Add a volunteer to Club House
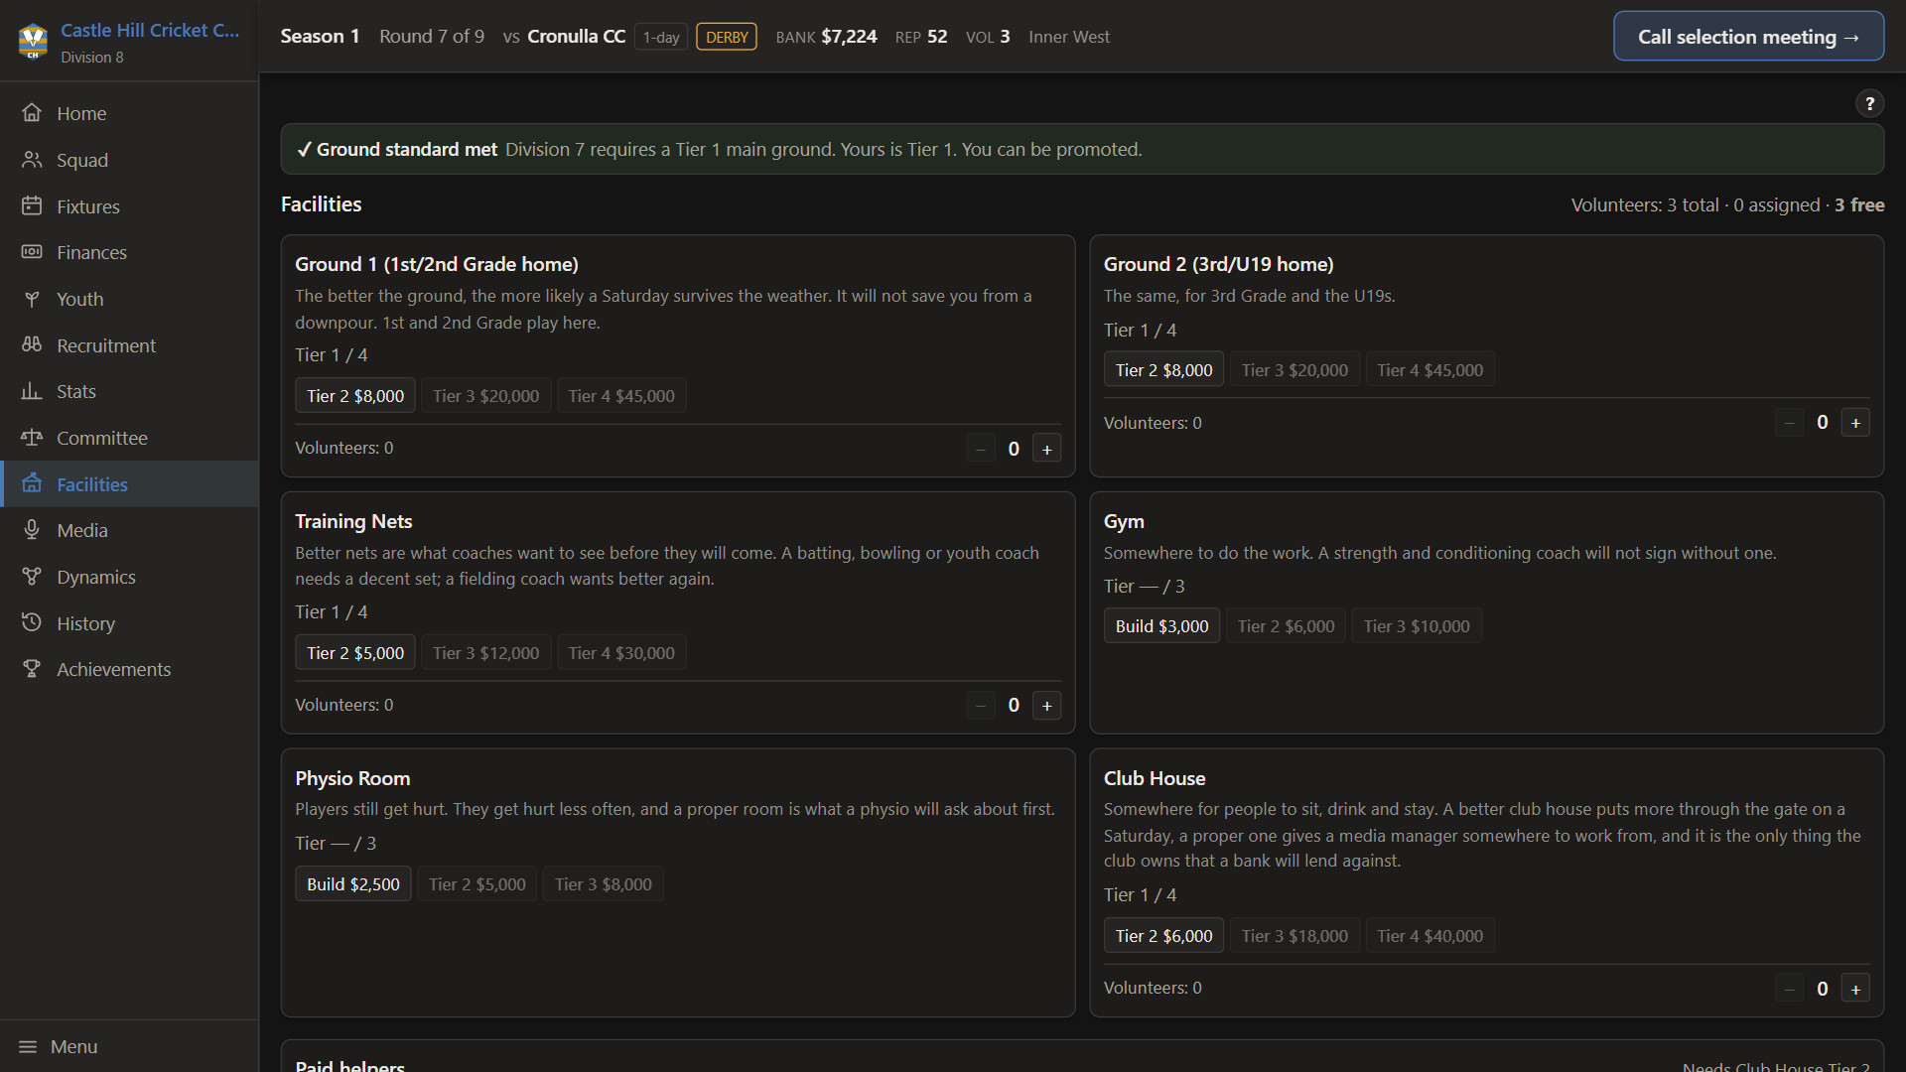 (1855, 989)
